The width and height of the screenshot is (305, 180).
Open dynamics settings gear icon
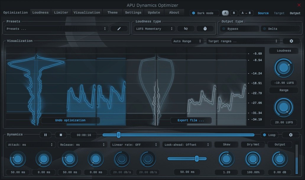291,135
